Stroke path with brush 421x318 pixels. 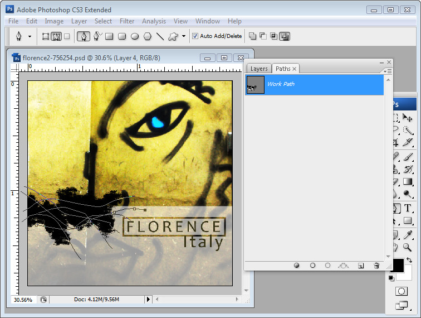pyautogui.click(x=312, y=266)
